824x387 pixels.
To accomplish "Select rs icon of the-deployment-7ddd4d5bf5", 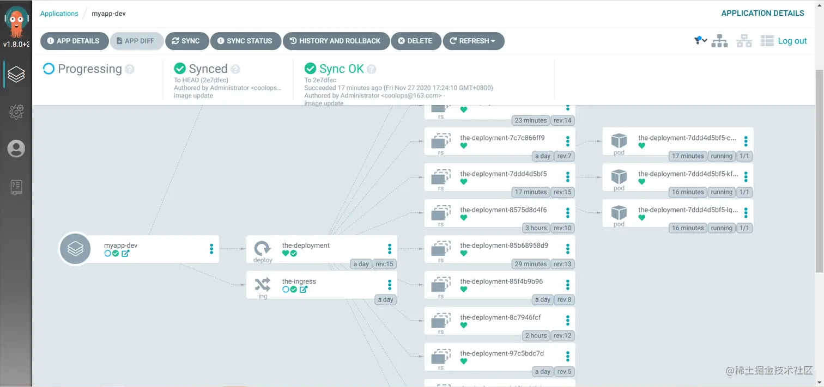I will (x=441, y=177).
